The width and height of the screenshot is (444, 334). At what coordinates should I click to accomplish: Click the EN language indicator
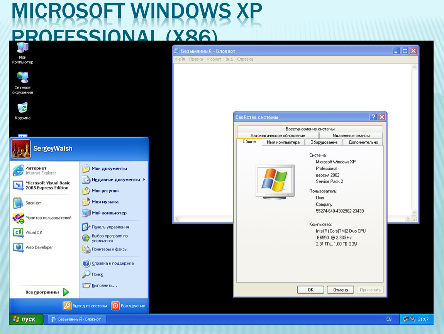(389, 319)
